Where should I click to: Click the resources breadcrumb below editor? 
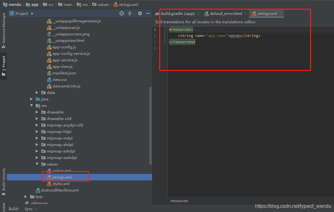tap(179, 201)
